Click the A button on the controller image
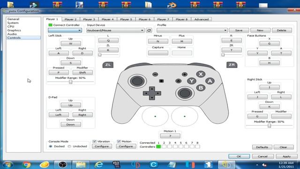 click(210, 81)
